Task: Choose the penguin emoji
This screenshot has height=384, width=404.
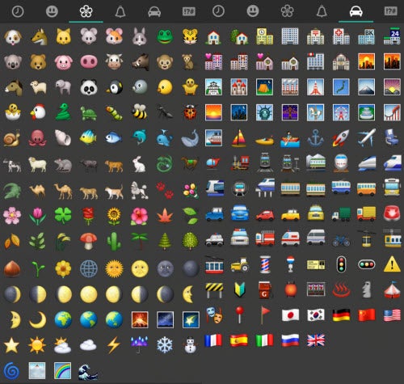Action: (114, 87)
